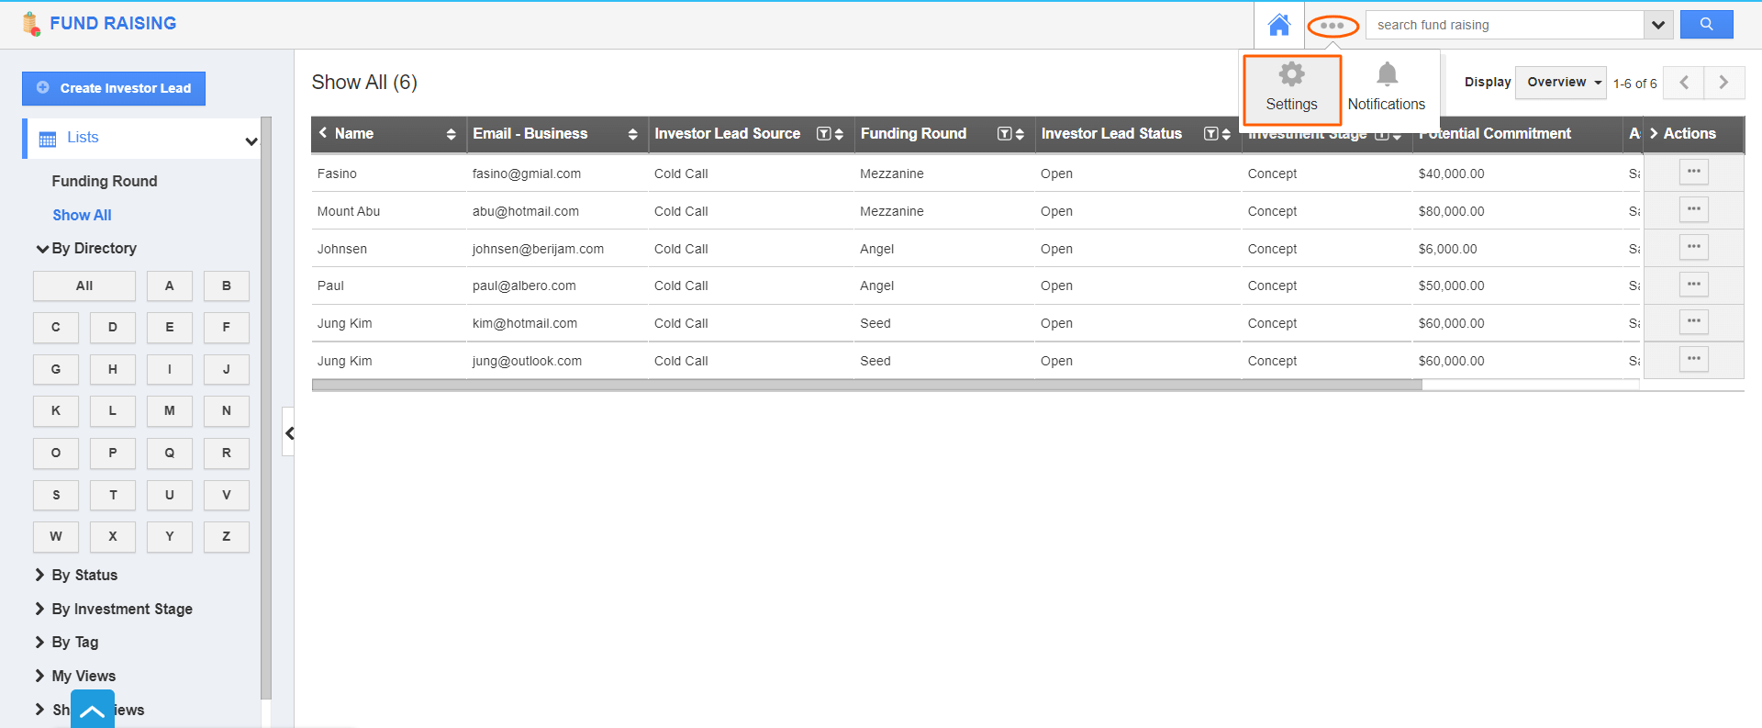Image resolution: width=1762 pixels, height=728 pixels.
Task: Click the blue search magnifier button
Action: [x=1706, y=25]
